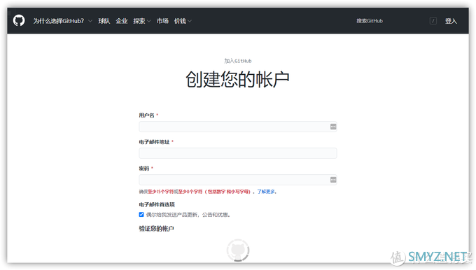The height and width of the screenshot is (270, 476).
Task: Expand the 价钱 menu
Action: click(183, 21)
